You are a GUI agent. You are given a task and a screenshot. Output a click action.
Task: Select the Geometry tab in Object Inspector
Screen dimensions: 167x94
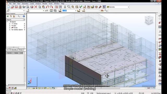tap(14, 50)
